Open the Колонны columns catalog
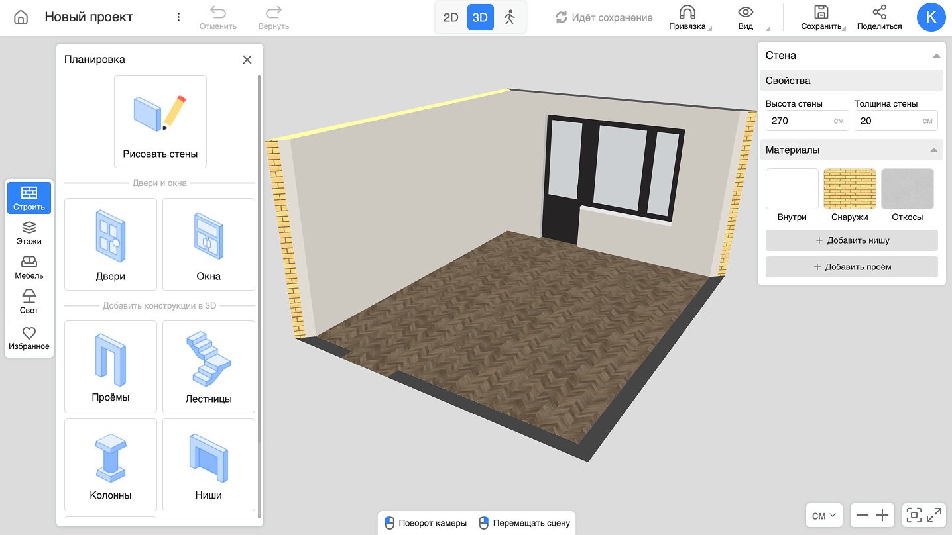This screenshot has width=952, height=535. (111, 465)
